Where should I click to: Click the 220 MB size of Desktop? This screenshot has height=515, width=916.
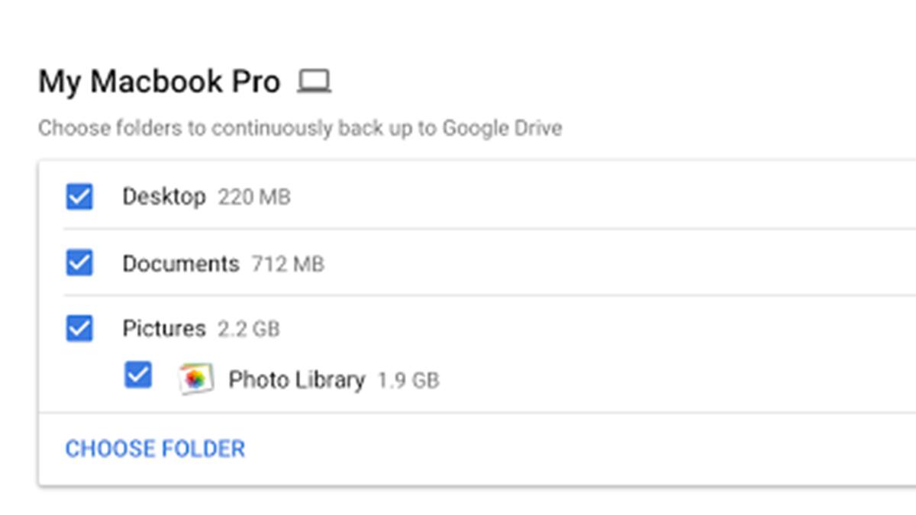[x=254, y=198]
